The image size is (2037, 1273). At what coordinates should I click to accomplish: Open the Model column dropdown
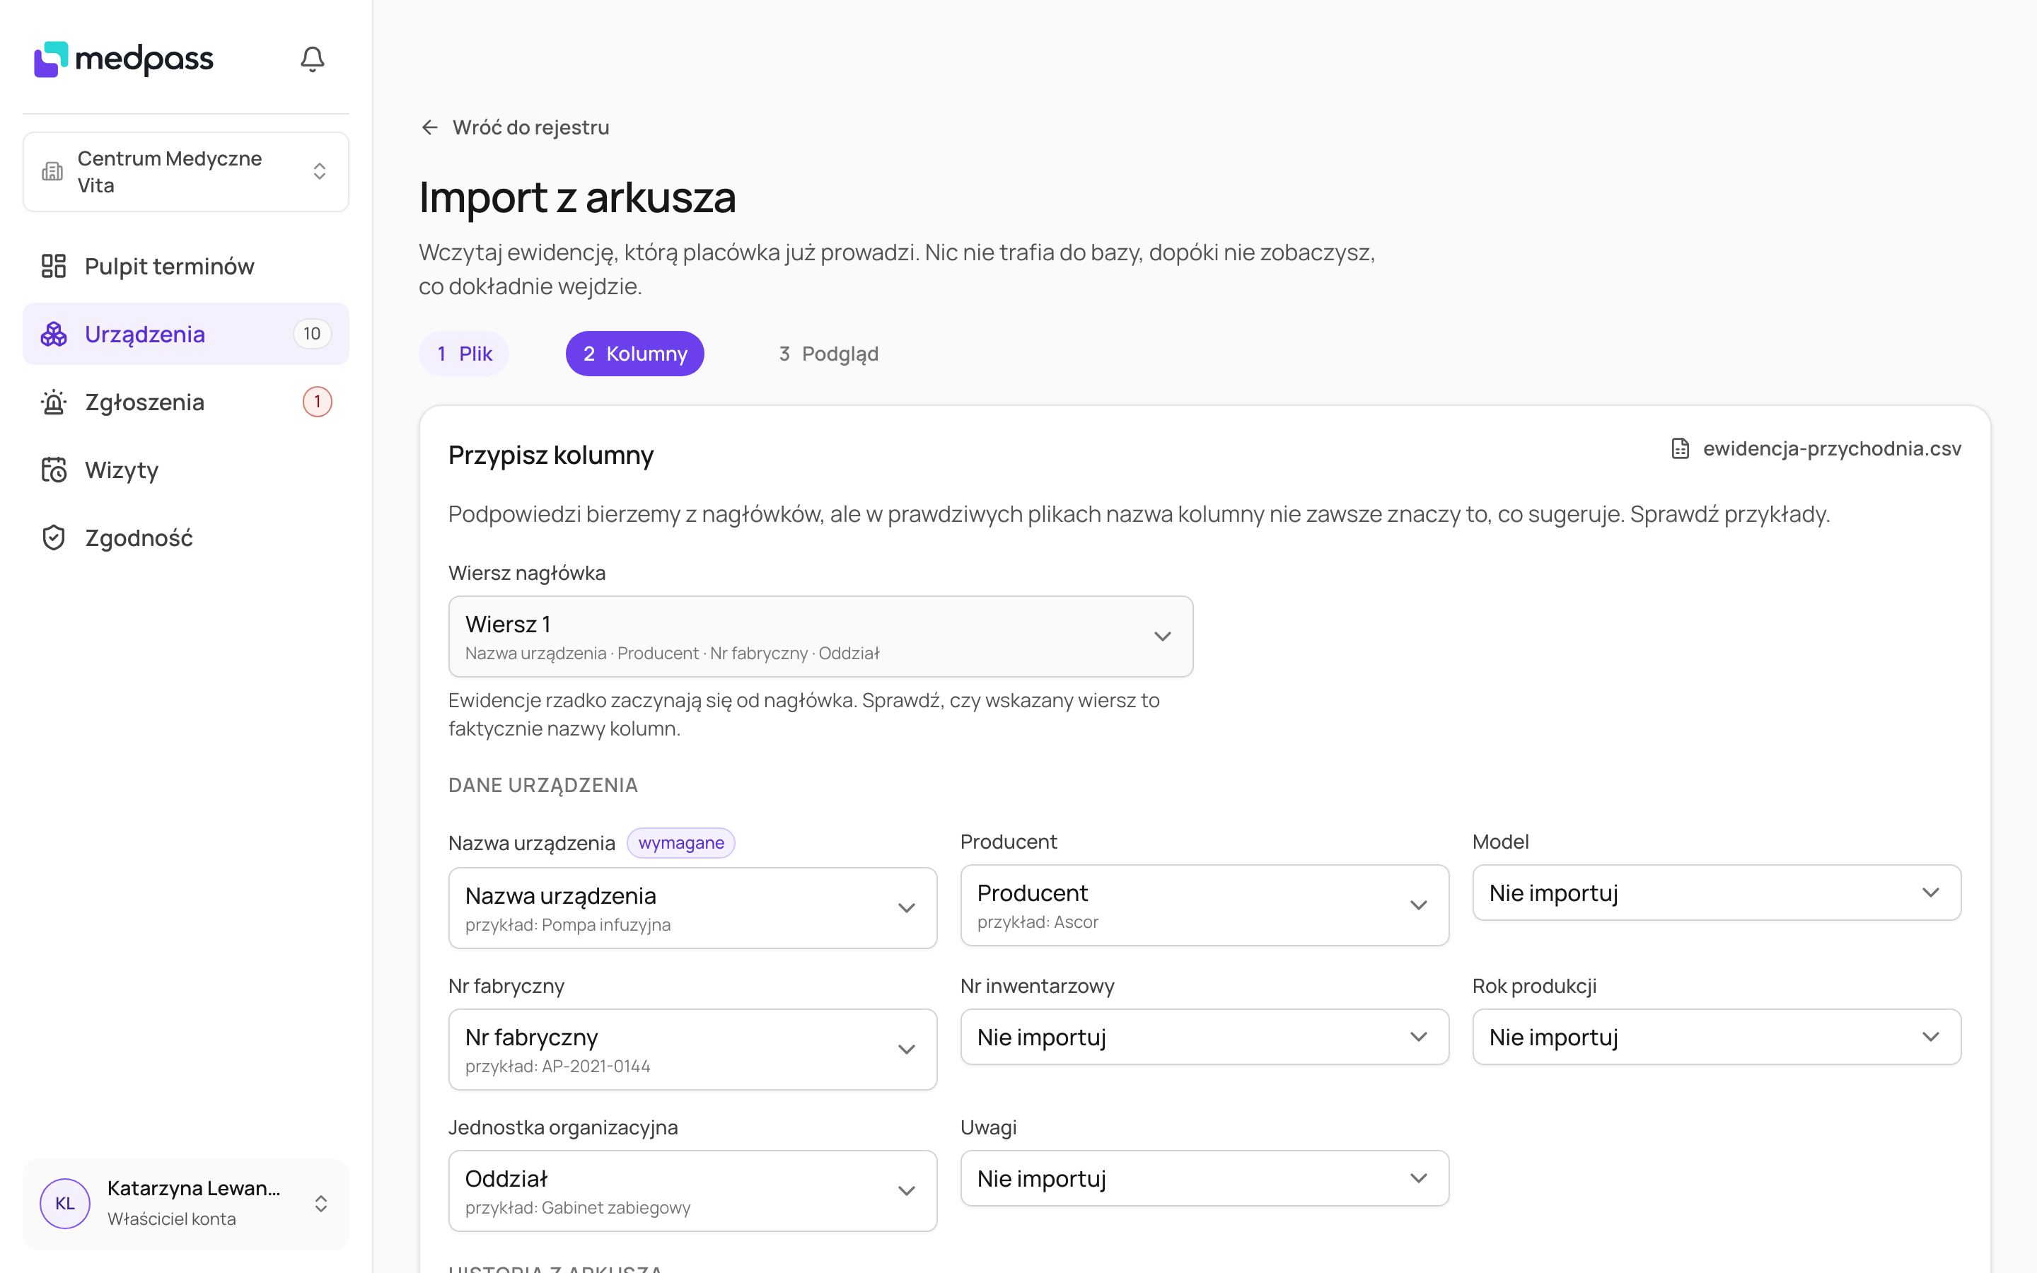1717,893
